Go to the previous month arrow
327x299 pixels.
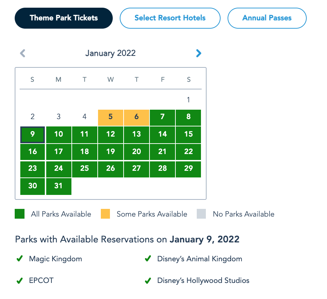(x=23, y=53)
